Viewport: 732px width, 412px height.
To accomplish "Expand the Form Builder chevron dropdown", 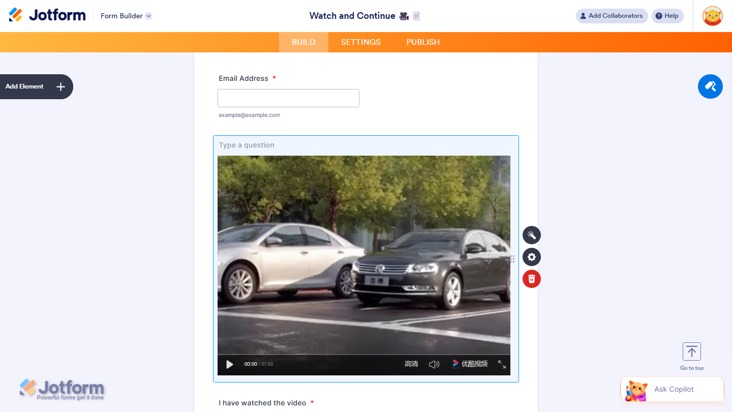I will pos(147,16).
